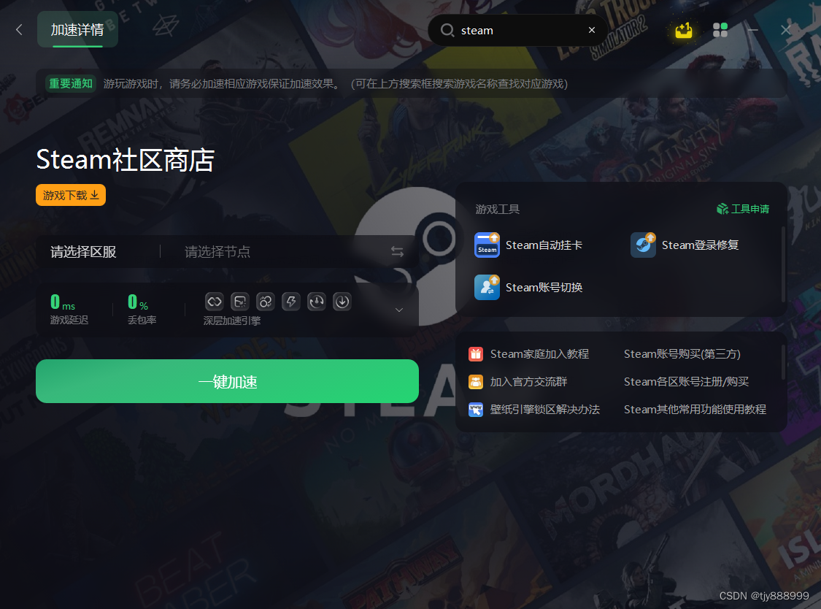Click the Steam登录修复 label
Screen dimensions: 821x609
tap(700, 245)
